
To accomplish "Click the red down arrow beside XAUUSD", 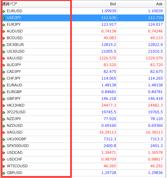I will click(4, 58).
